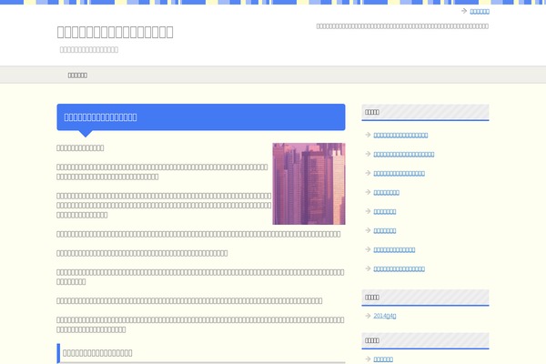Open the first link in the top sidebar list
Image resolution: width=546 pixels, height=364 pixels.
pos(400,136)
